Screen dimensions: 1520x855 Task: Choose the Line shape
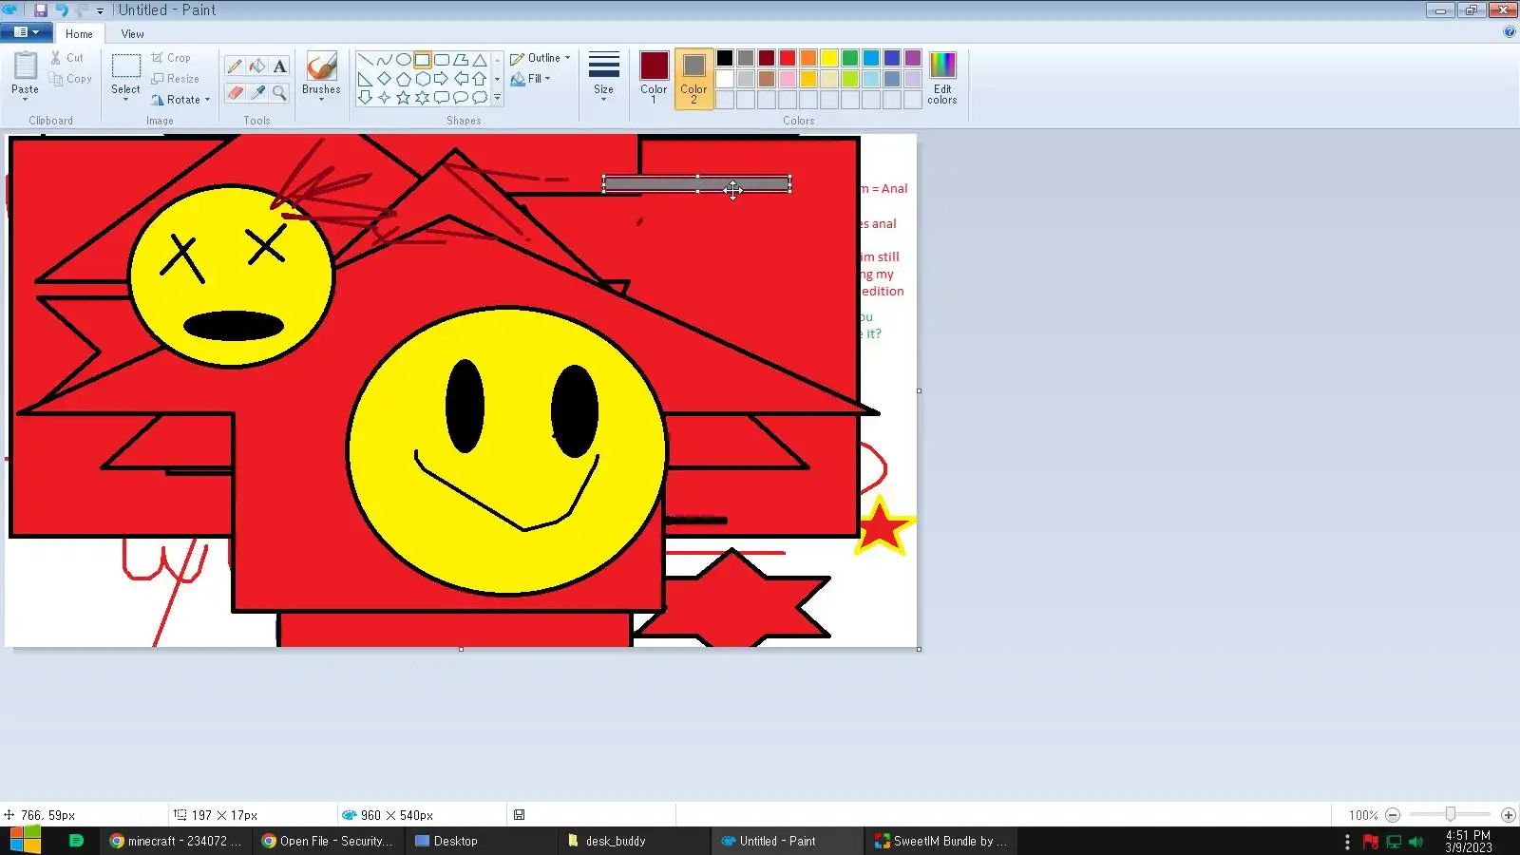[x=365, y=60]
